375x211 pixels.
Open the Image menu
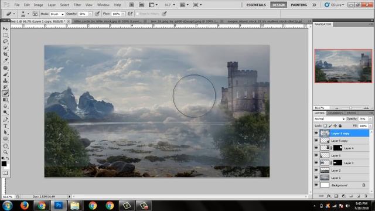tap(38, 5)
